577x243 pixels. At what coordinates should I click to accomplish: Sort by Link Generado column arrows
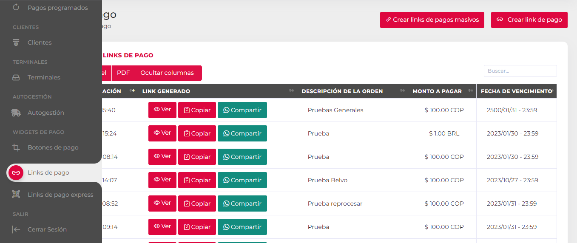(x=291, y=91)
